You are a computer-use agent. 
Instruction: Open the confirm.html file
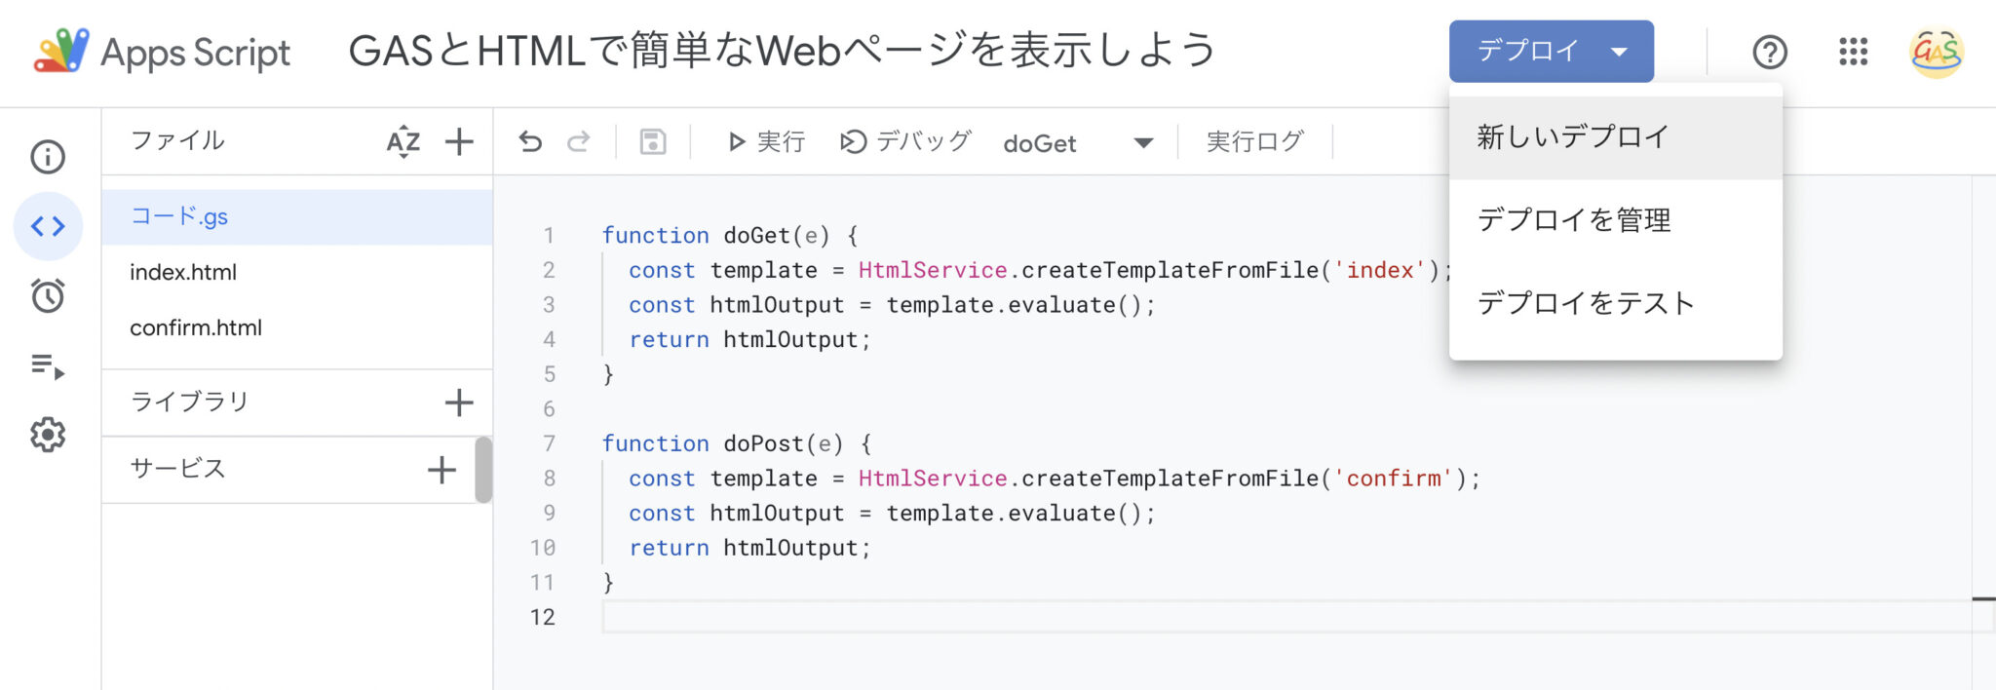(x=196, y=327)
